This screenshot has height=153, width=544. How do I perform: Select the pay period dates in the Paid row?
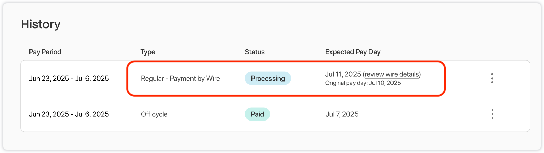(x=69, y=114)
